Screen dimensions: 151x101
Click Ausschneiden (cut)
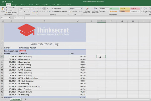click(x=10, y=8)
